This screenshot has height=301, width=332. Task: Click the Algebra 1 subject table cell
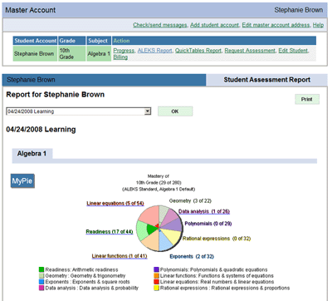click(99, 53)
